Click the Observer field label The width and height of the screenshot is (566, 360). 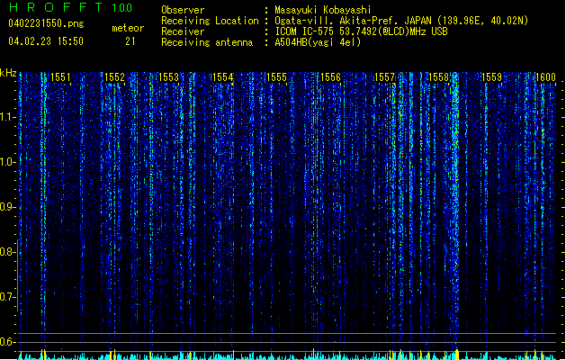pos(183,10)
